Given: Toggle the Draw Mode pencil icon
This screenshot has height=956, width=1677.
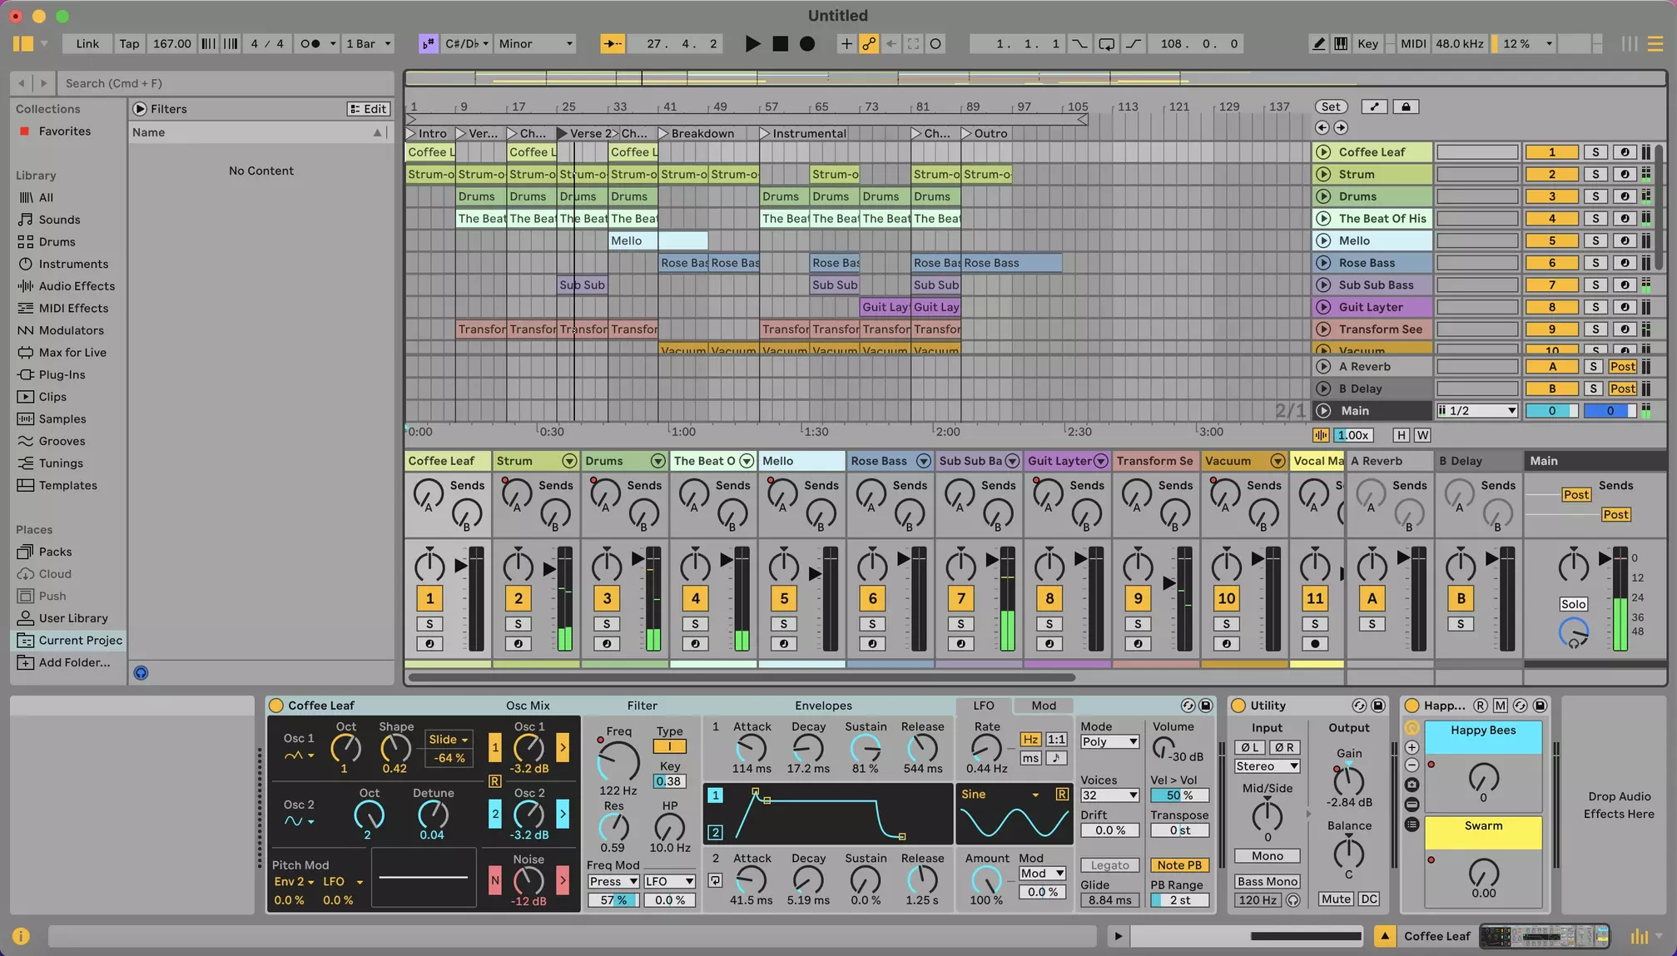Looking at the screenshot, I should [1318, 43].
